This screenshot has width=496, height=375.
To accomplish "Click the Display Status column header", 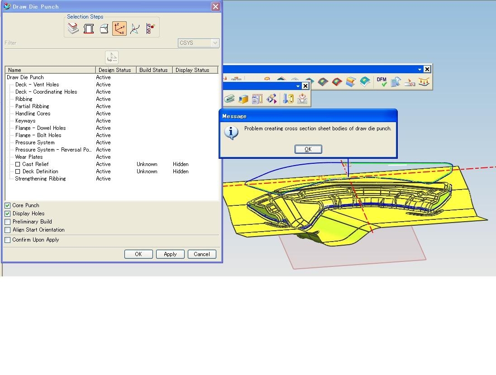I will pos(195,70).
